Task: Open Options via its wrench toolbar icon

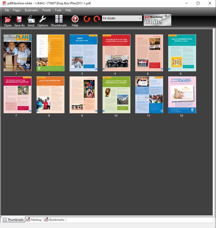Action: 42,20
